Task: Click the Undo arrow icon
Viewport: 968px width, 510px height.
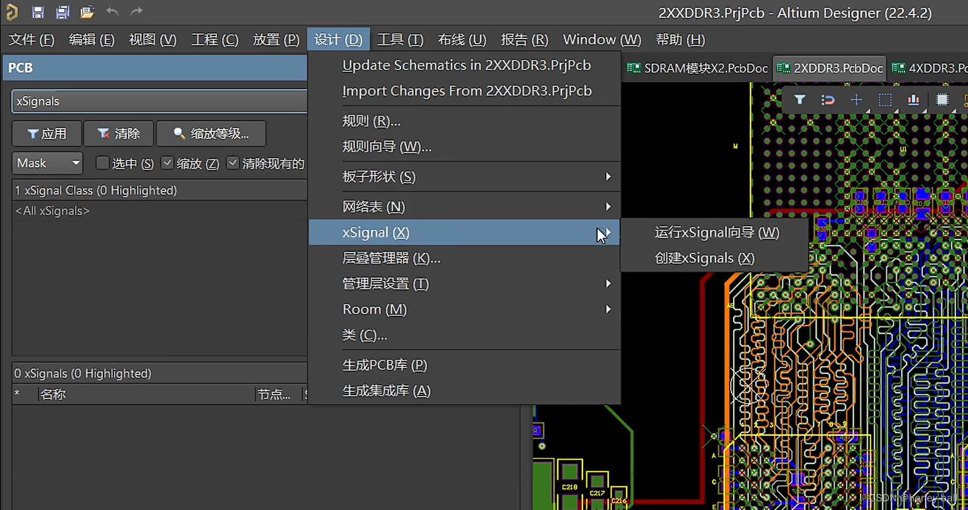Action: pyautogui.click(x=111, y=12)
